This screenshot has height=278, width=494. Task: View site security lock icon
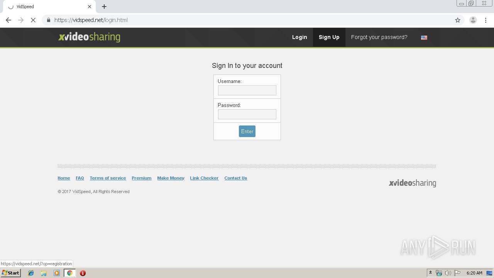[48, 20]
